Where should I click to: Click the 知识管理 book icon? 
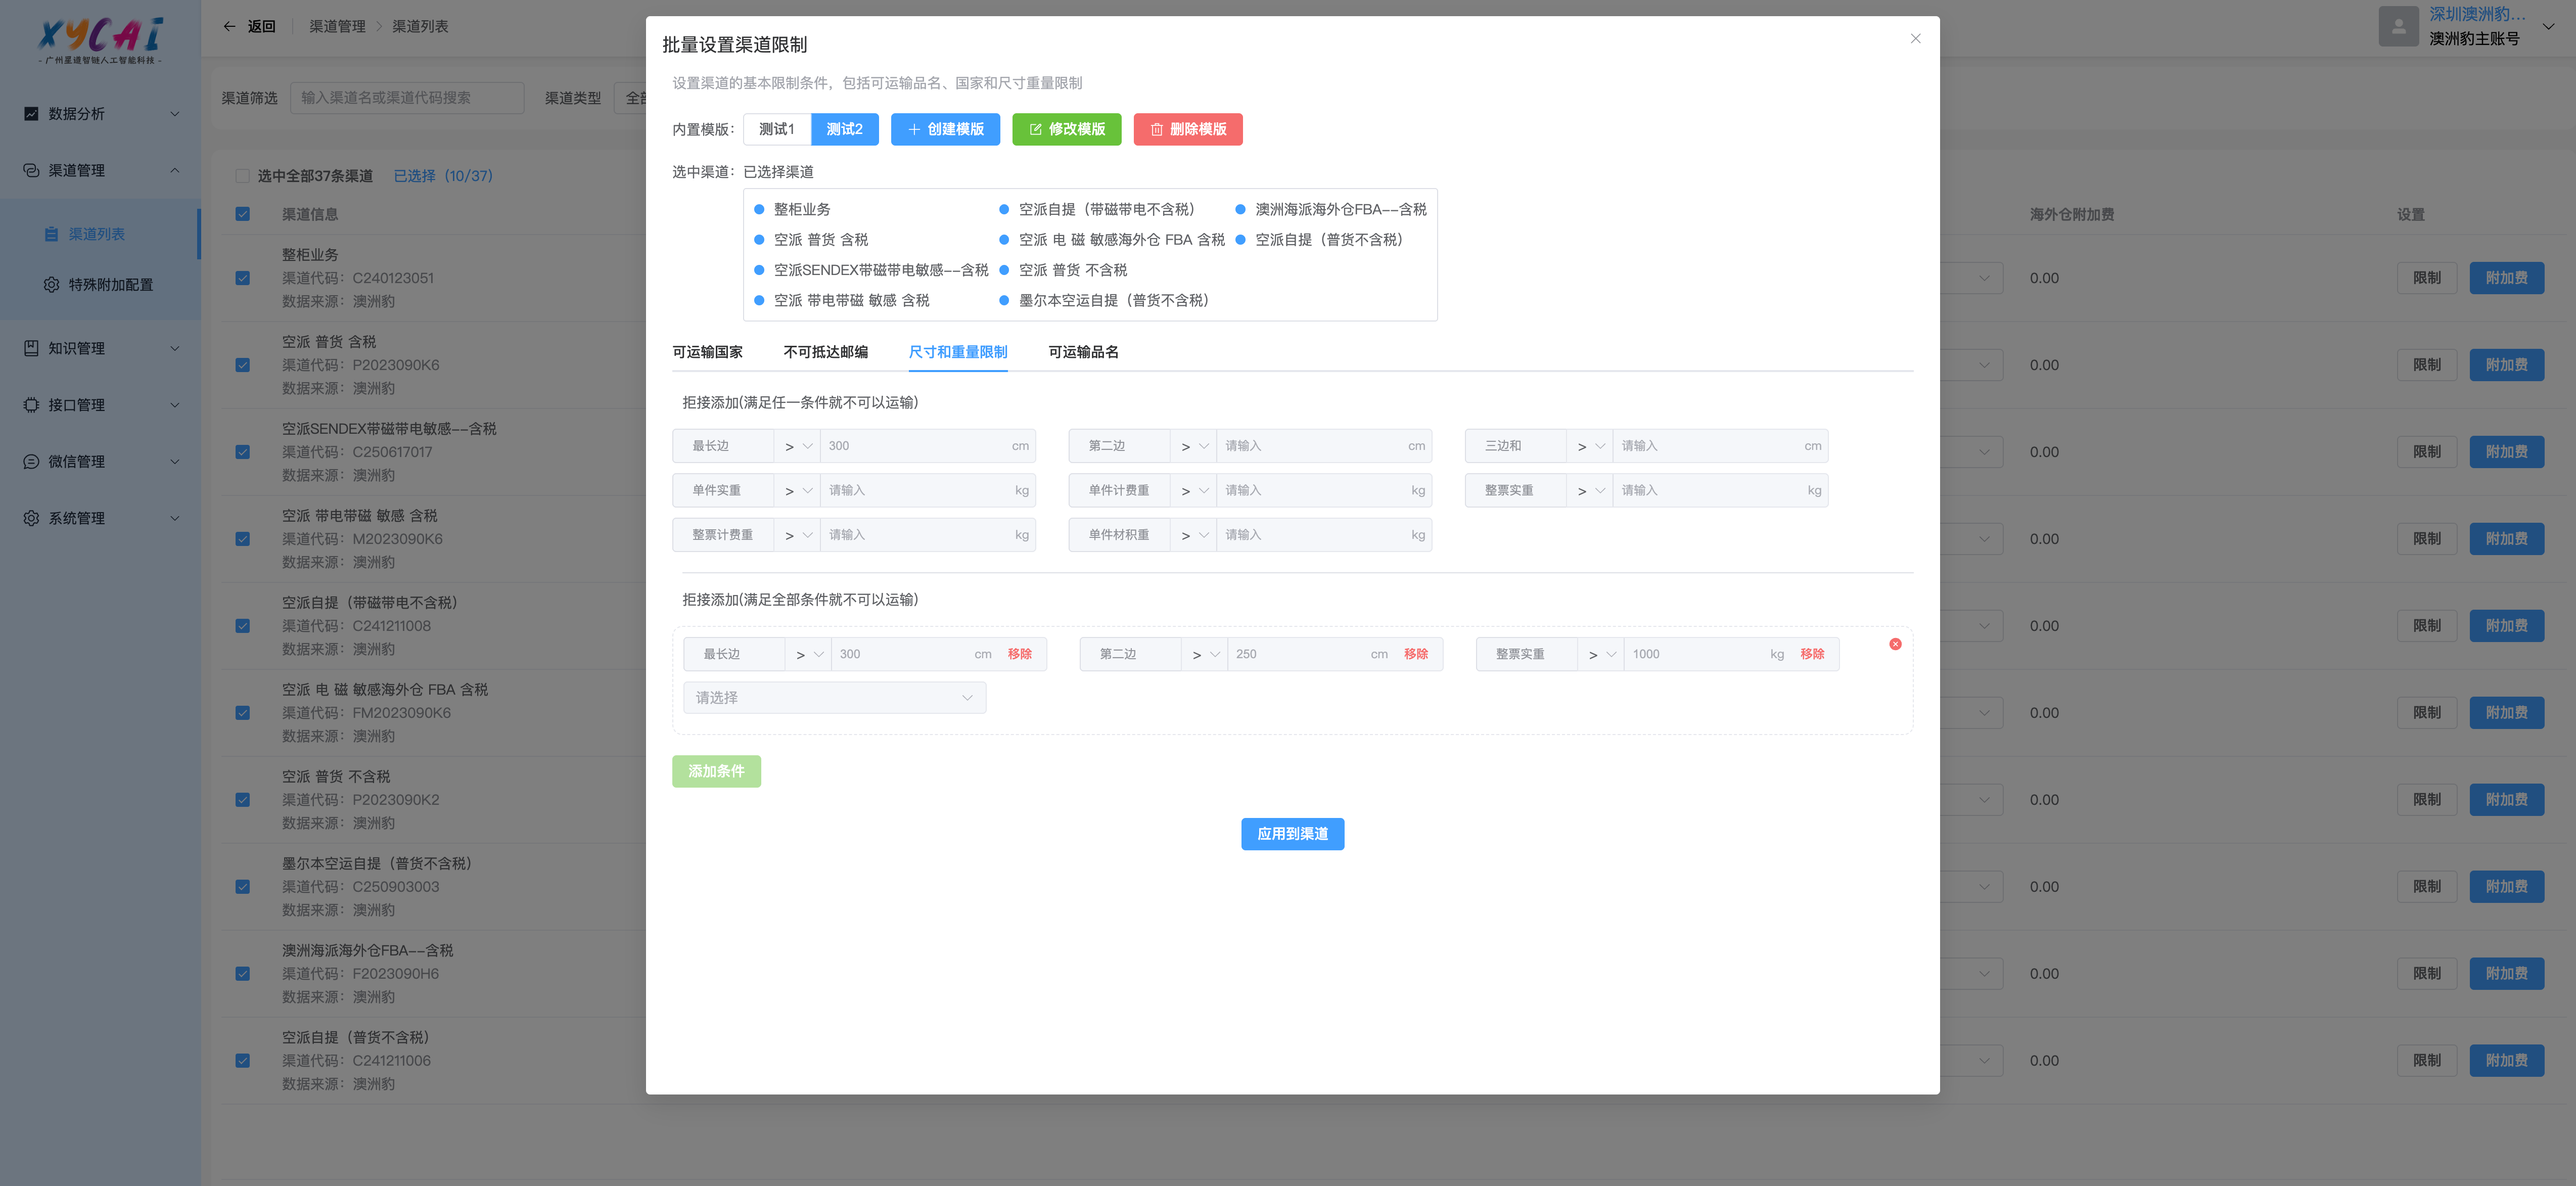pyautogui.click(x=31, y=348)
